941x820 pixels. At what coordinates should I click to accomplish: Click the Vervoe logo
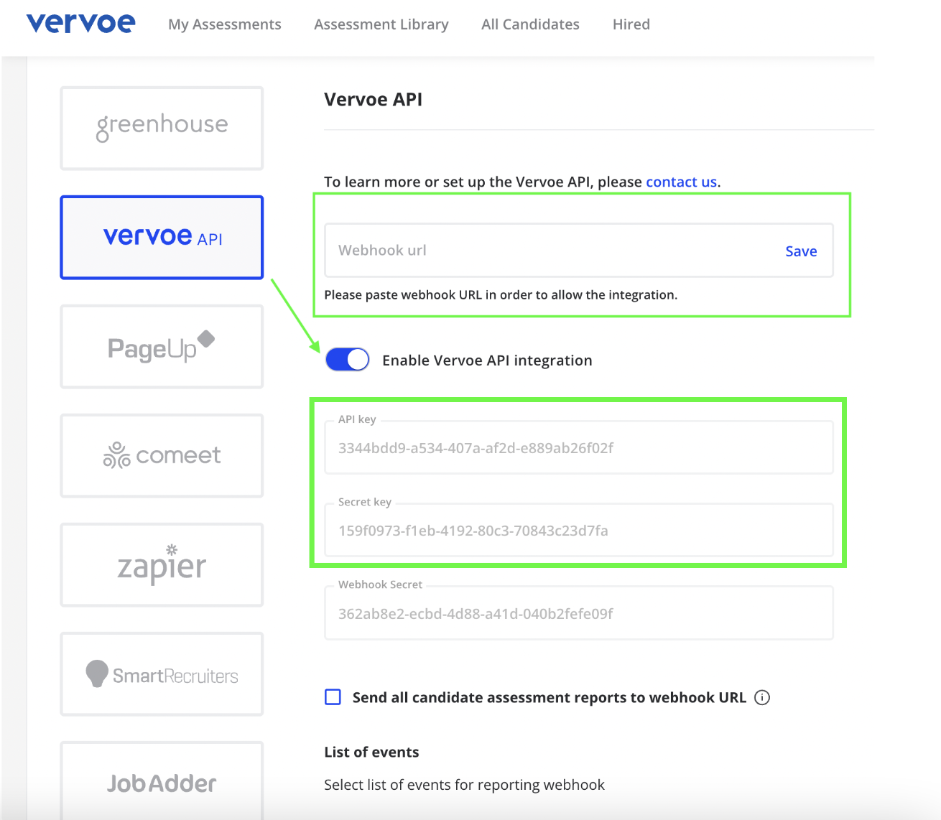[x=80, y=23]
